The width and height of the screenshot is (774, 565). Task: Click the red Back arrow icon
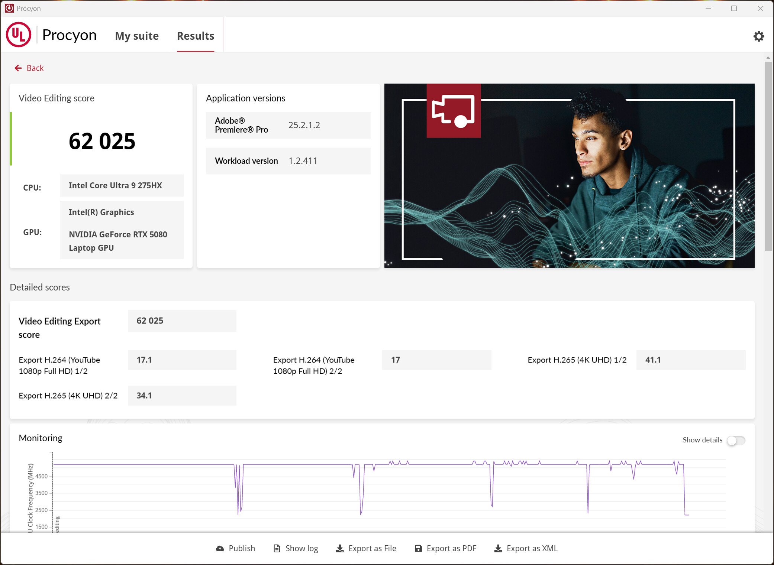(18, 68)
